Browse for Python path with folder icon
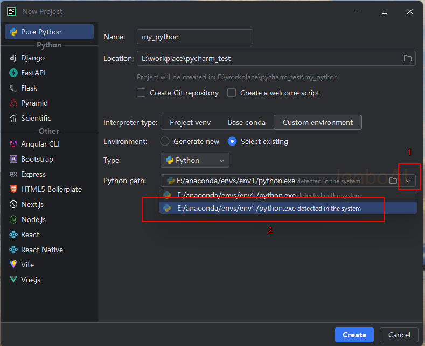 tap(393, 181)
